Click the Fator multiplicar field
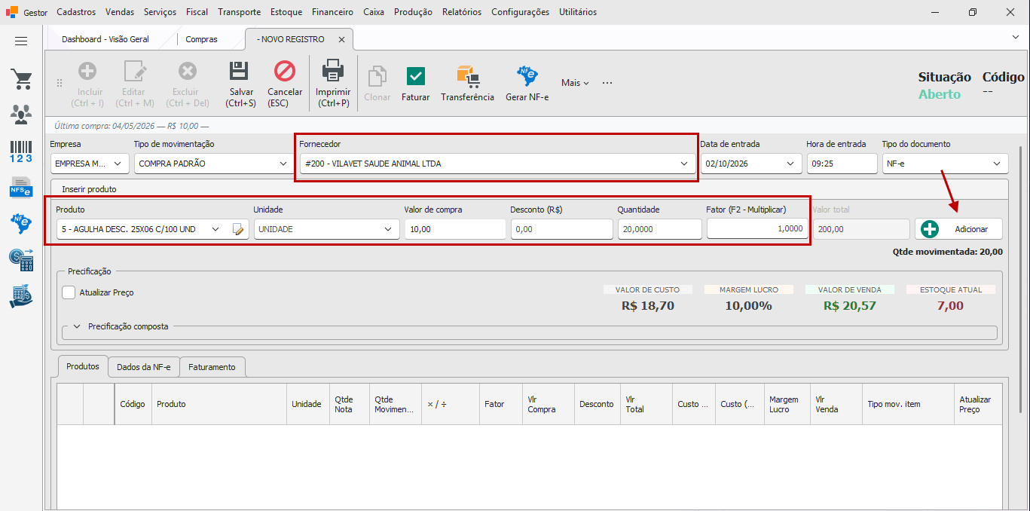This screenshot has height=511, width=1030. [x=757, y=229]
